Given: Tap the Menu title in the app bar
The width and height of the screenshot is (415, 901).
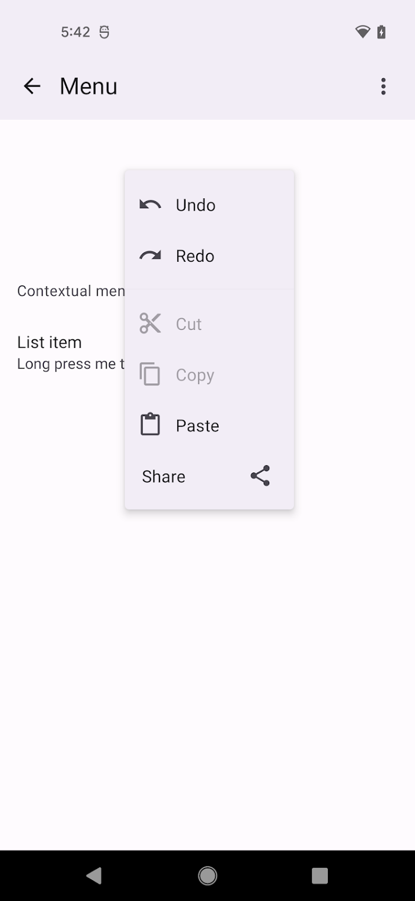Looking at the screenshot, I should click(88, 86).
